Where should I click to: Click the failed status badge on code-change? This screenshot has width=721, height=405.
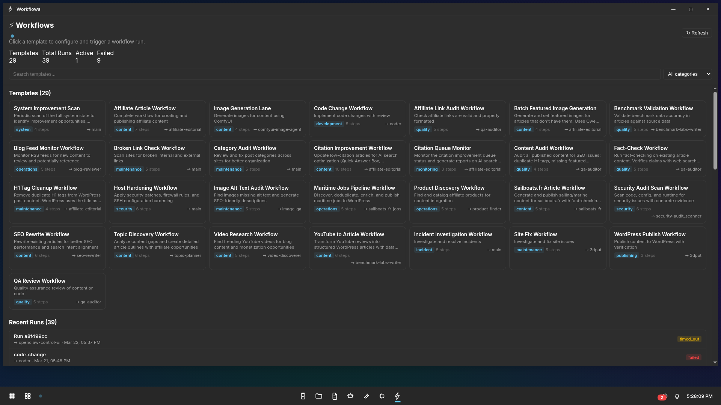(x=694, y=357)
